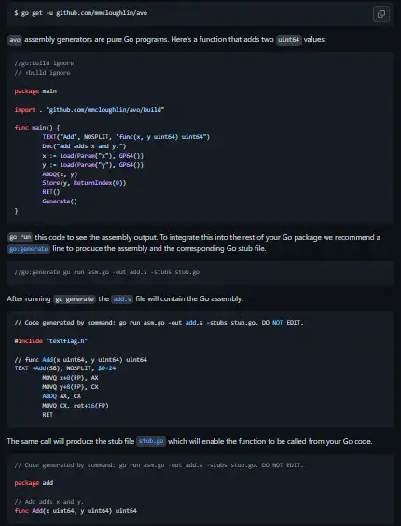Click the uint64 inline code badge
401x526 pixels.
[x=288, y=40]
